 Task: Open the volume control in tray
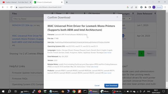131,91
